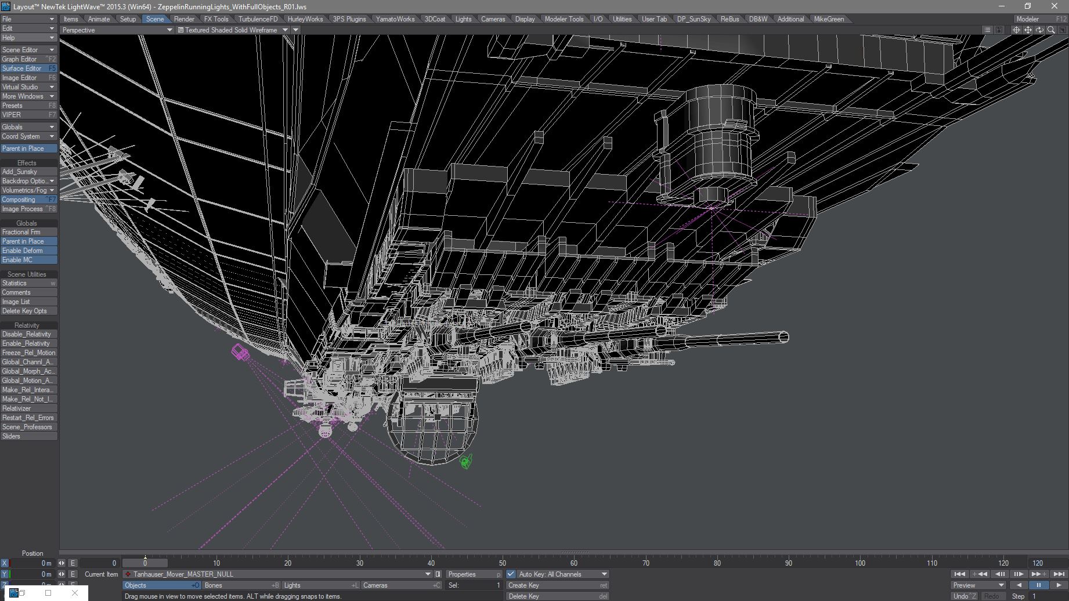
Task: Click the viewport maximize toggle icon
Action: 1063,30
